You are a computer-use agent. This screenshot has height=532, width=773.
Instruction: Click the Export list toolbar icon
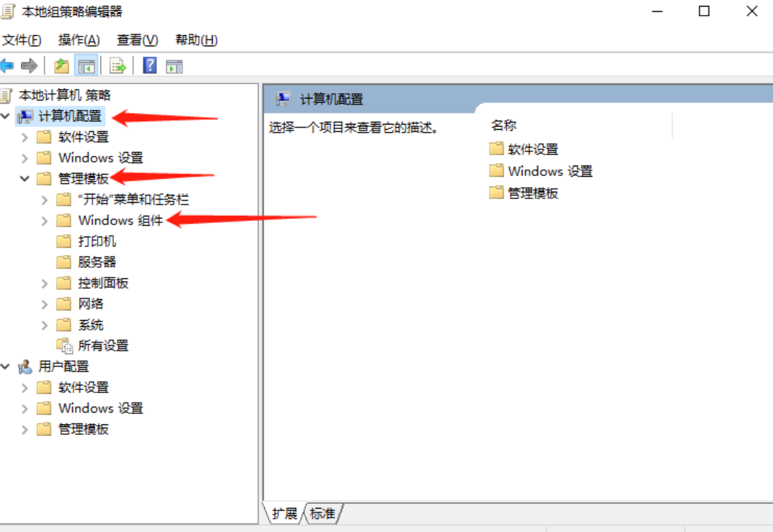click(x=118, y=65)
